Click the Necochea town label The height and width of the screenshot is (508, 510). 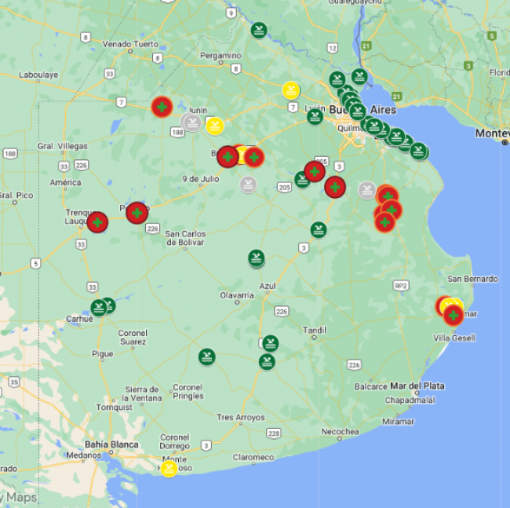point(340,432)
